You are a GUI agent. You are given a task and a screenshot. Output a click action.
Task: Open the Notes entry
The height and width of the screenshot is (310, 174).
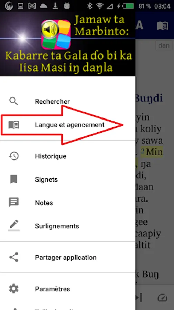[x=68, y=203]
